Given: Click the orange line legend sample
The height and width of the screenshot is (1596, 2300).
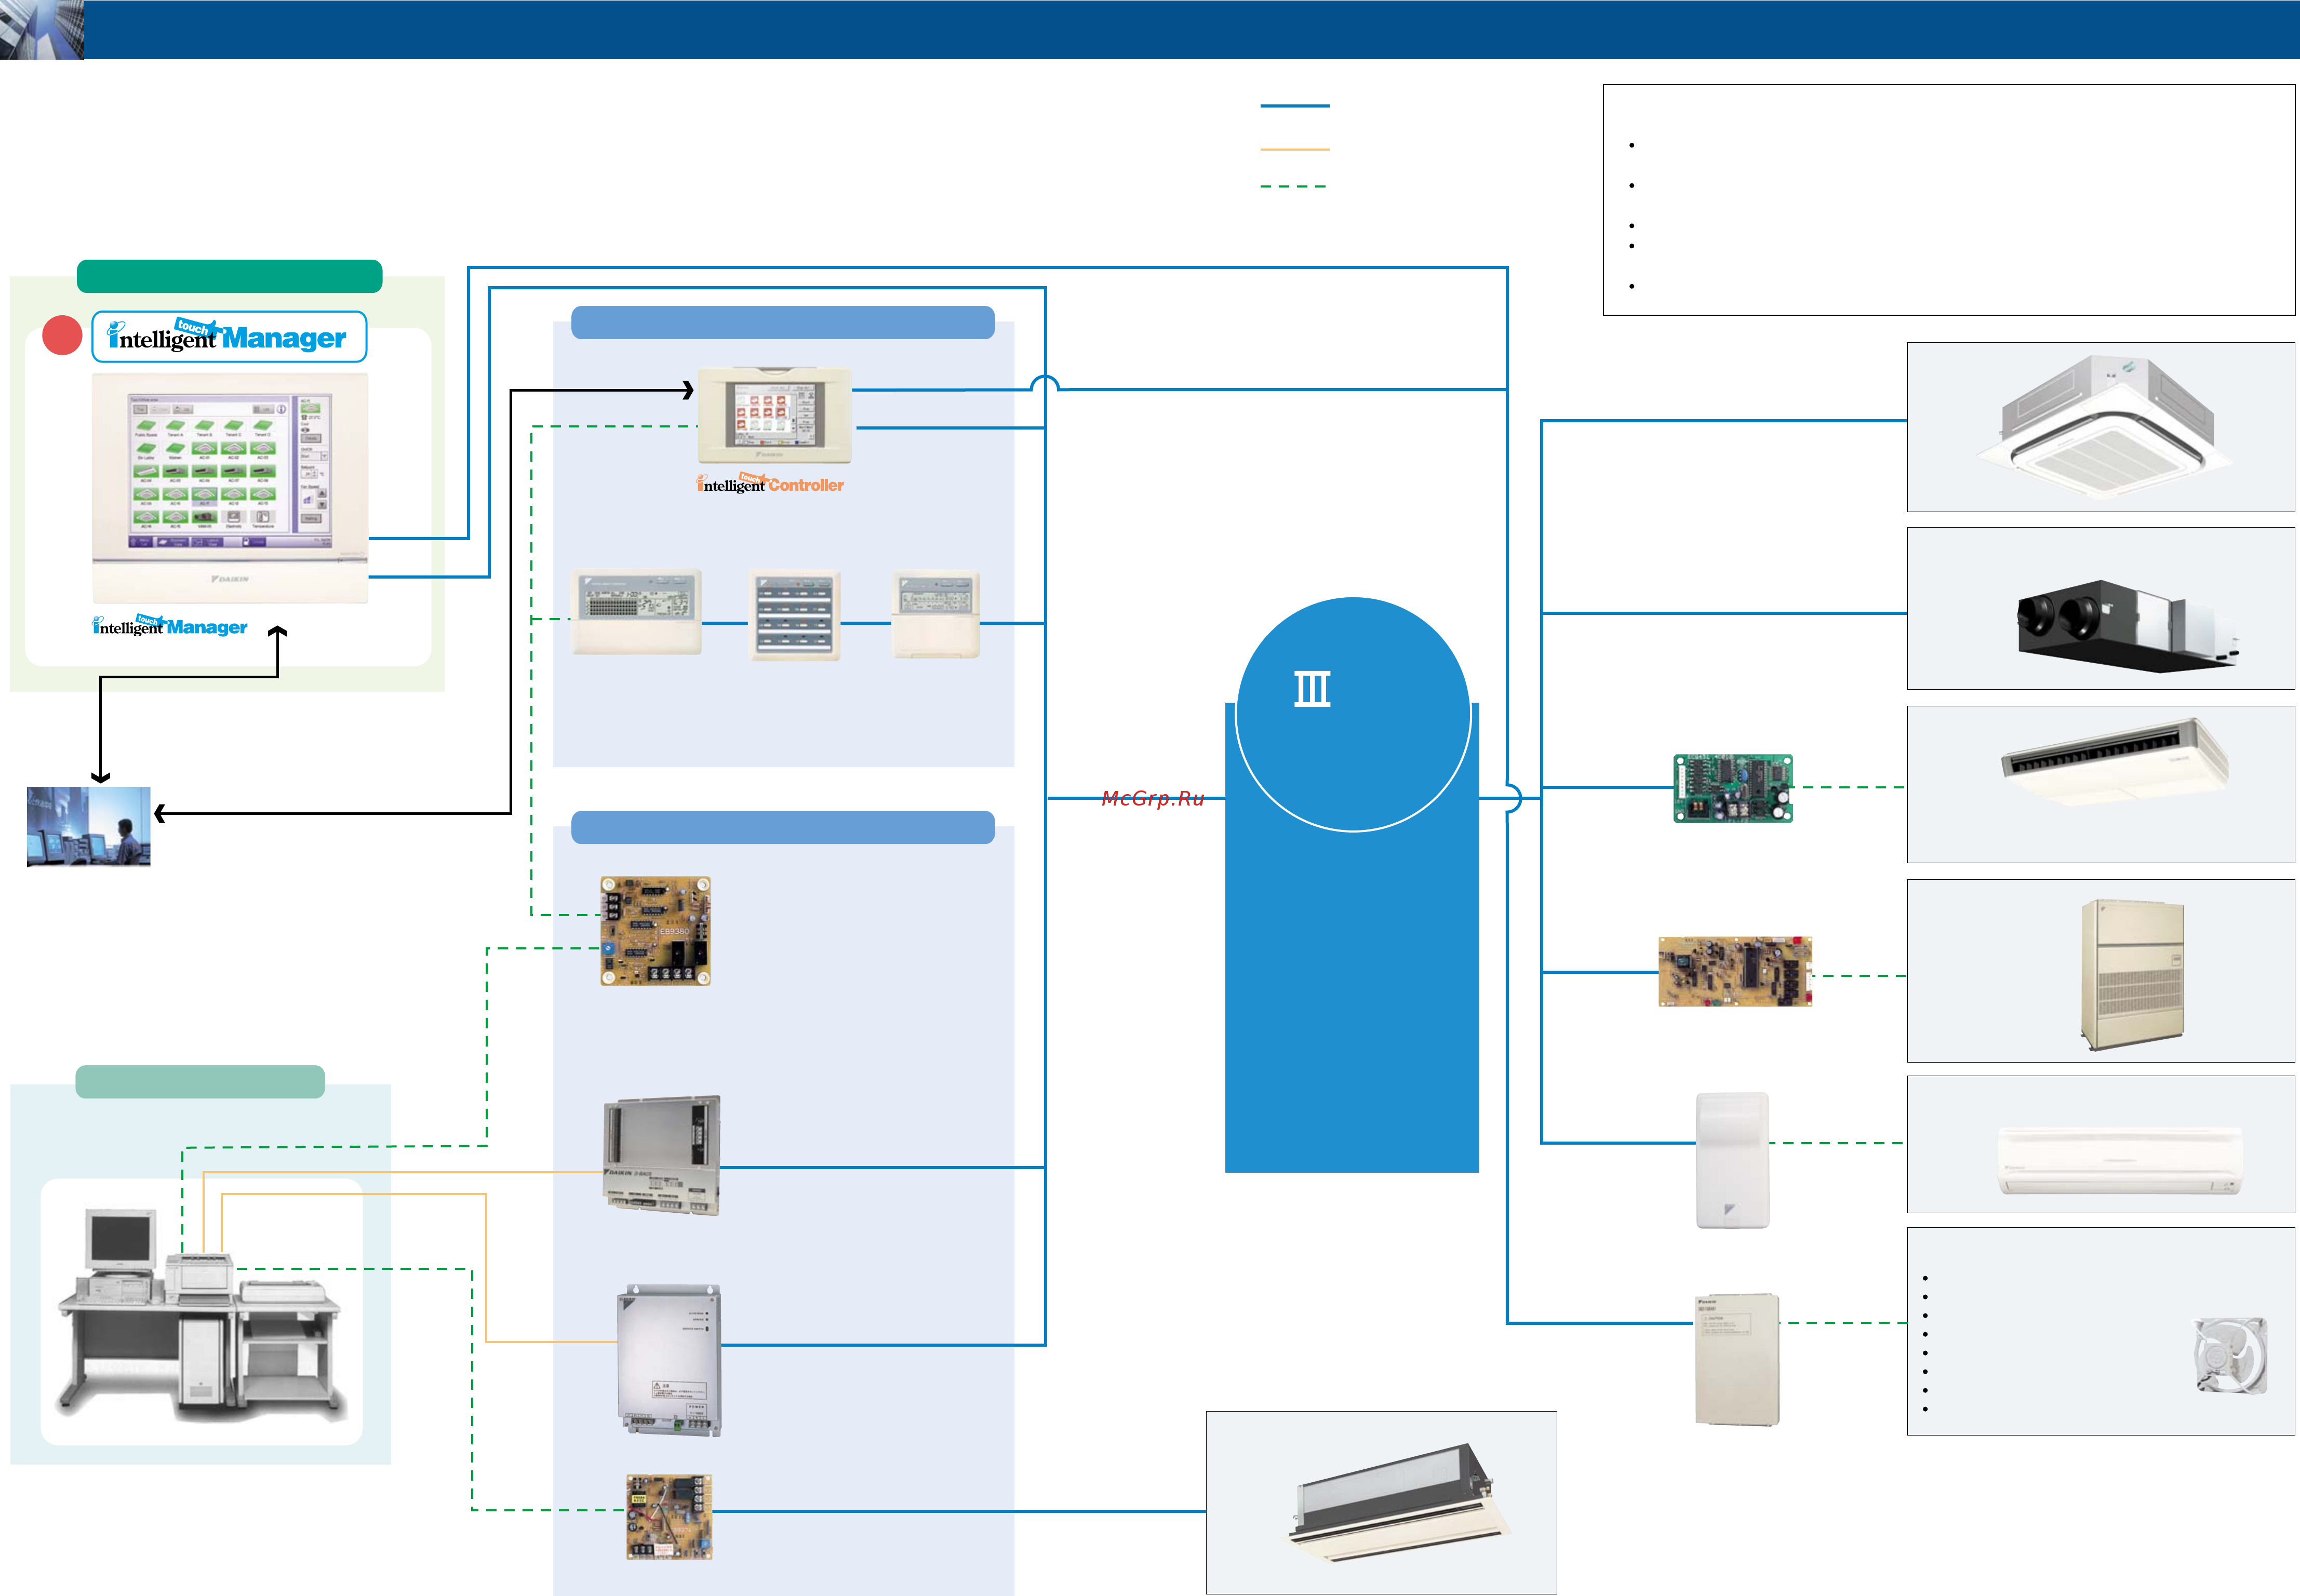Looking at the screenshot, I should click(1295, 149).
